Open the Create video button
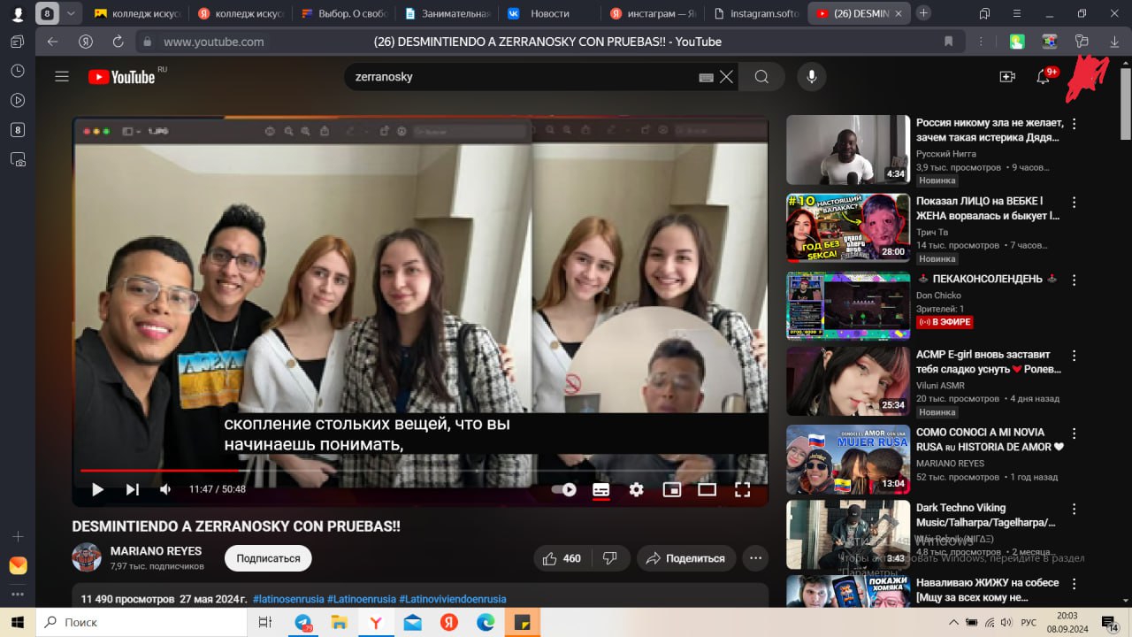 [1007, 77]
